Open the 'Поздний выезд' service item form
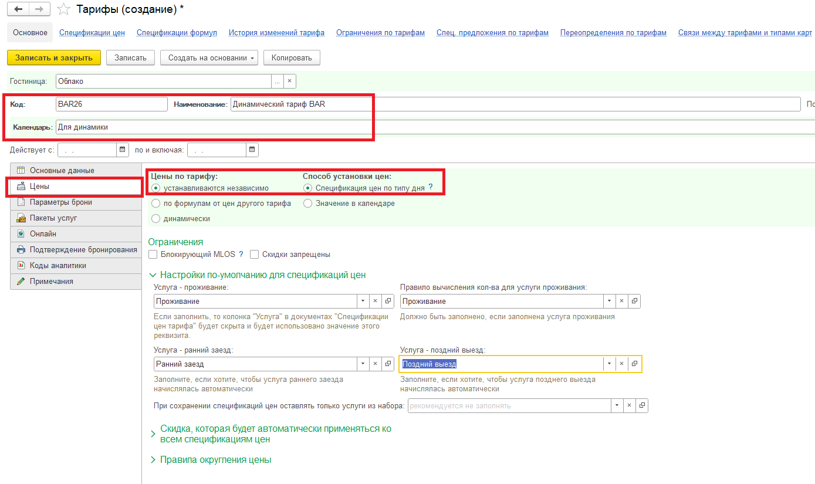Image resolution: width=815 pixels, height=484 pixels. [634, 364]
